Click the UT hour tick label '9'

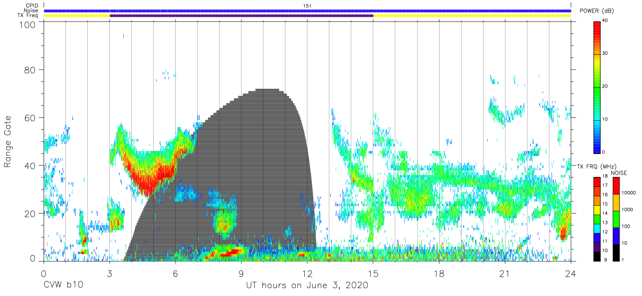point(242,274)
